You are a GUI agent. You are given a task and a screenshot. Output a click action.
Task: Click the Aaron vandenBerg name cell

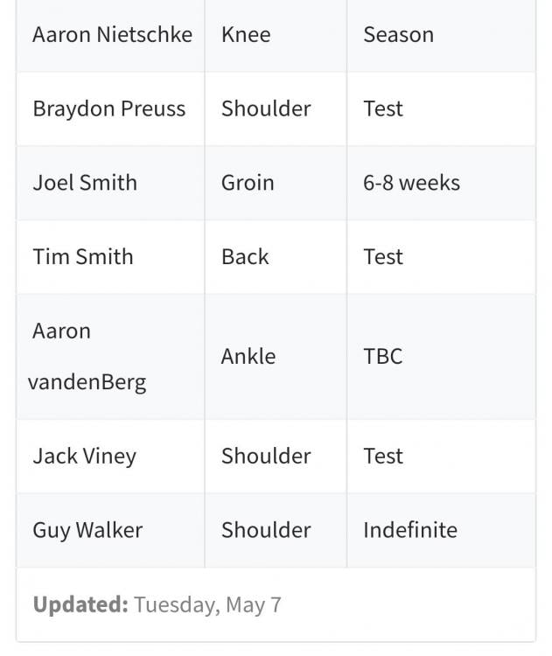(89, 356)
